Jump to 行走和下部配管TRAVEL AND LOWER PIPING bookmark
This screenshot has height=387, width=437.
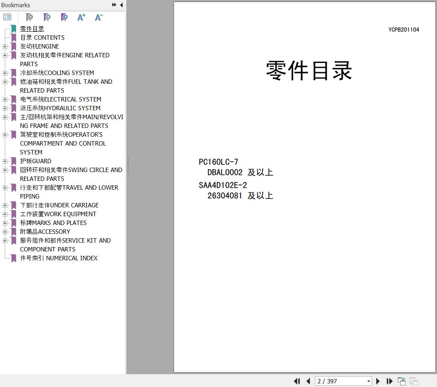[69, 192]
